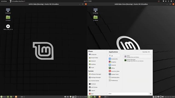The width and height of the screenshot is (175, 98).
Task: Launch orange browser icon in LM19.3 panel
Action: click(16, 97)
